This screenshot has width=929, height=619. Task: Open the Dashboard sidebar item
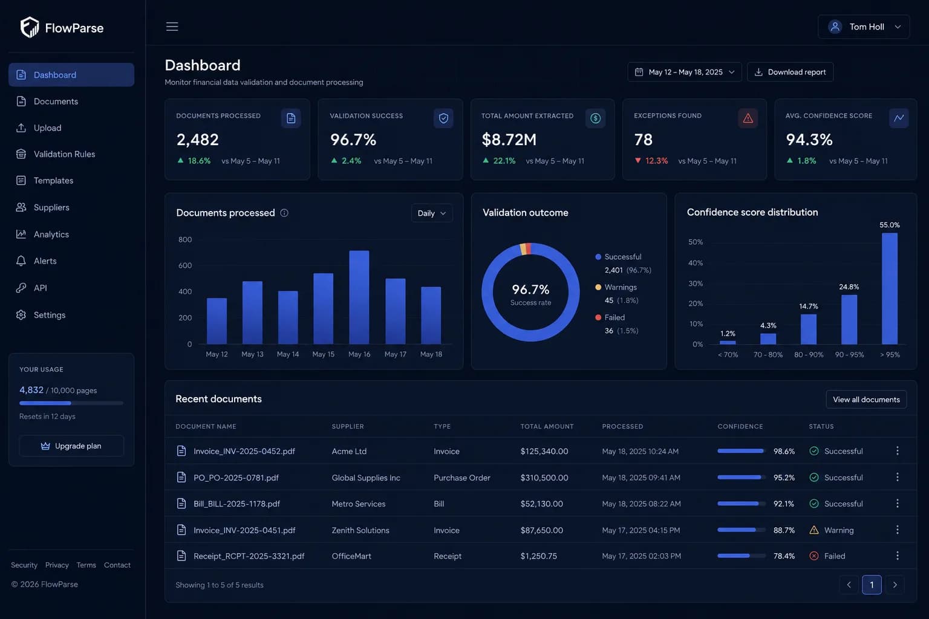point(71,75)
